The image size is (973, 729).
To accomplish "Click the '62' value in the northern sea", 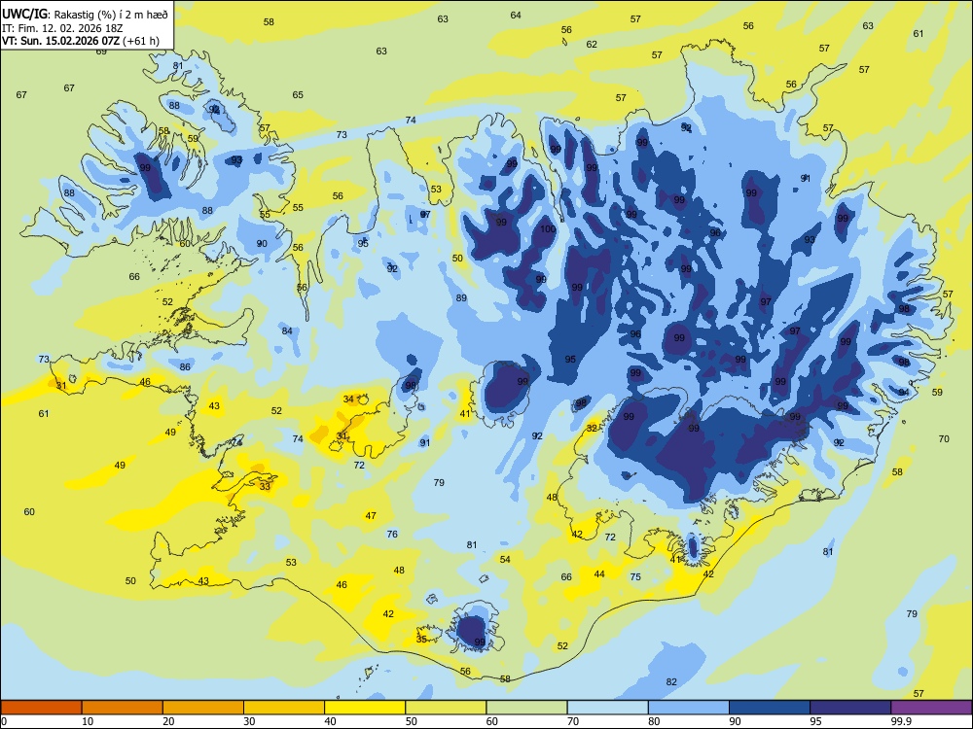I will point(592,44).
